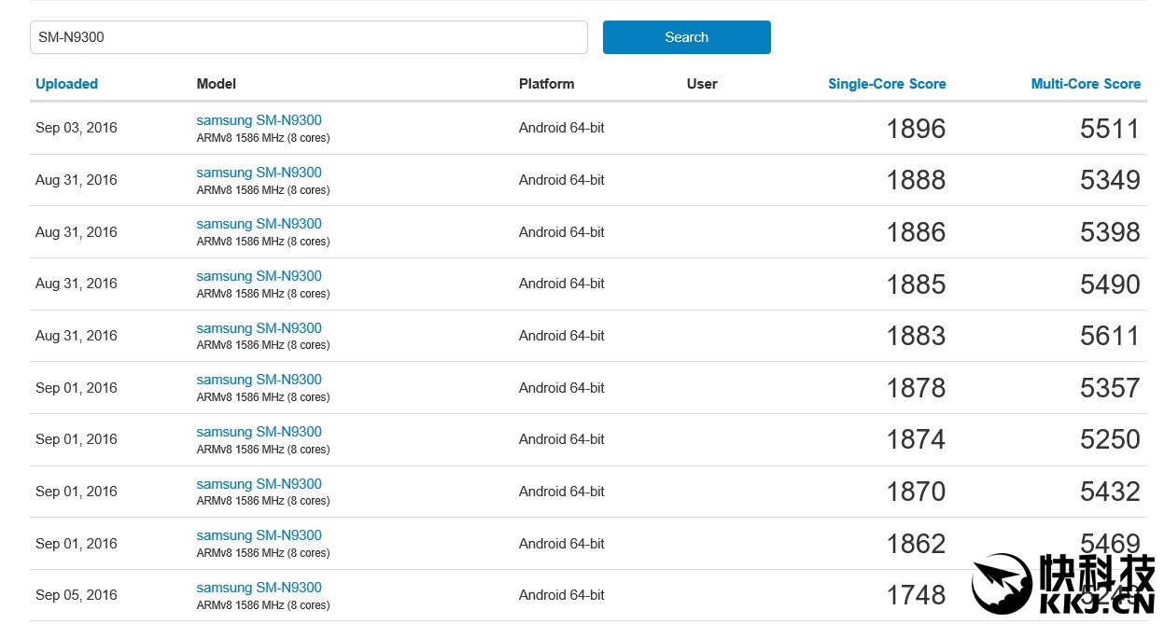
Task: Select single-core score 1862
Action: pos(916,544)
